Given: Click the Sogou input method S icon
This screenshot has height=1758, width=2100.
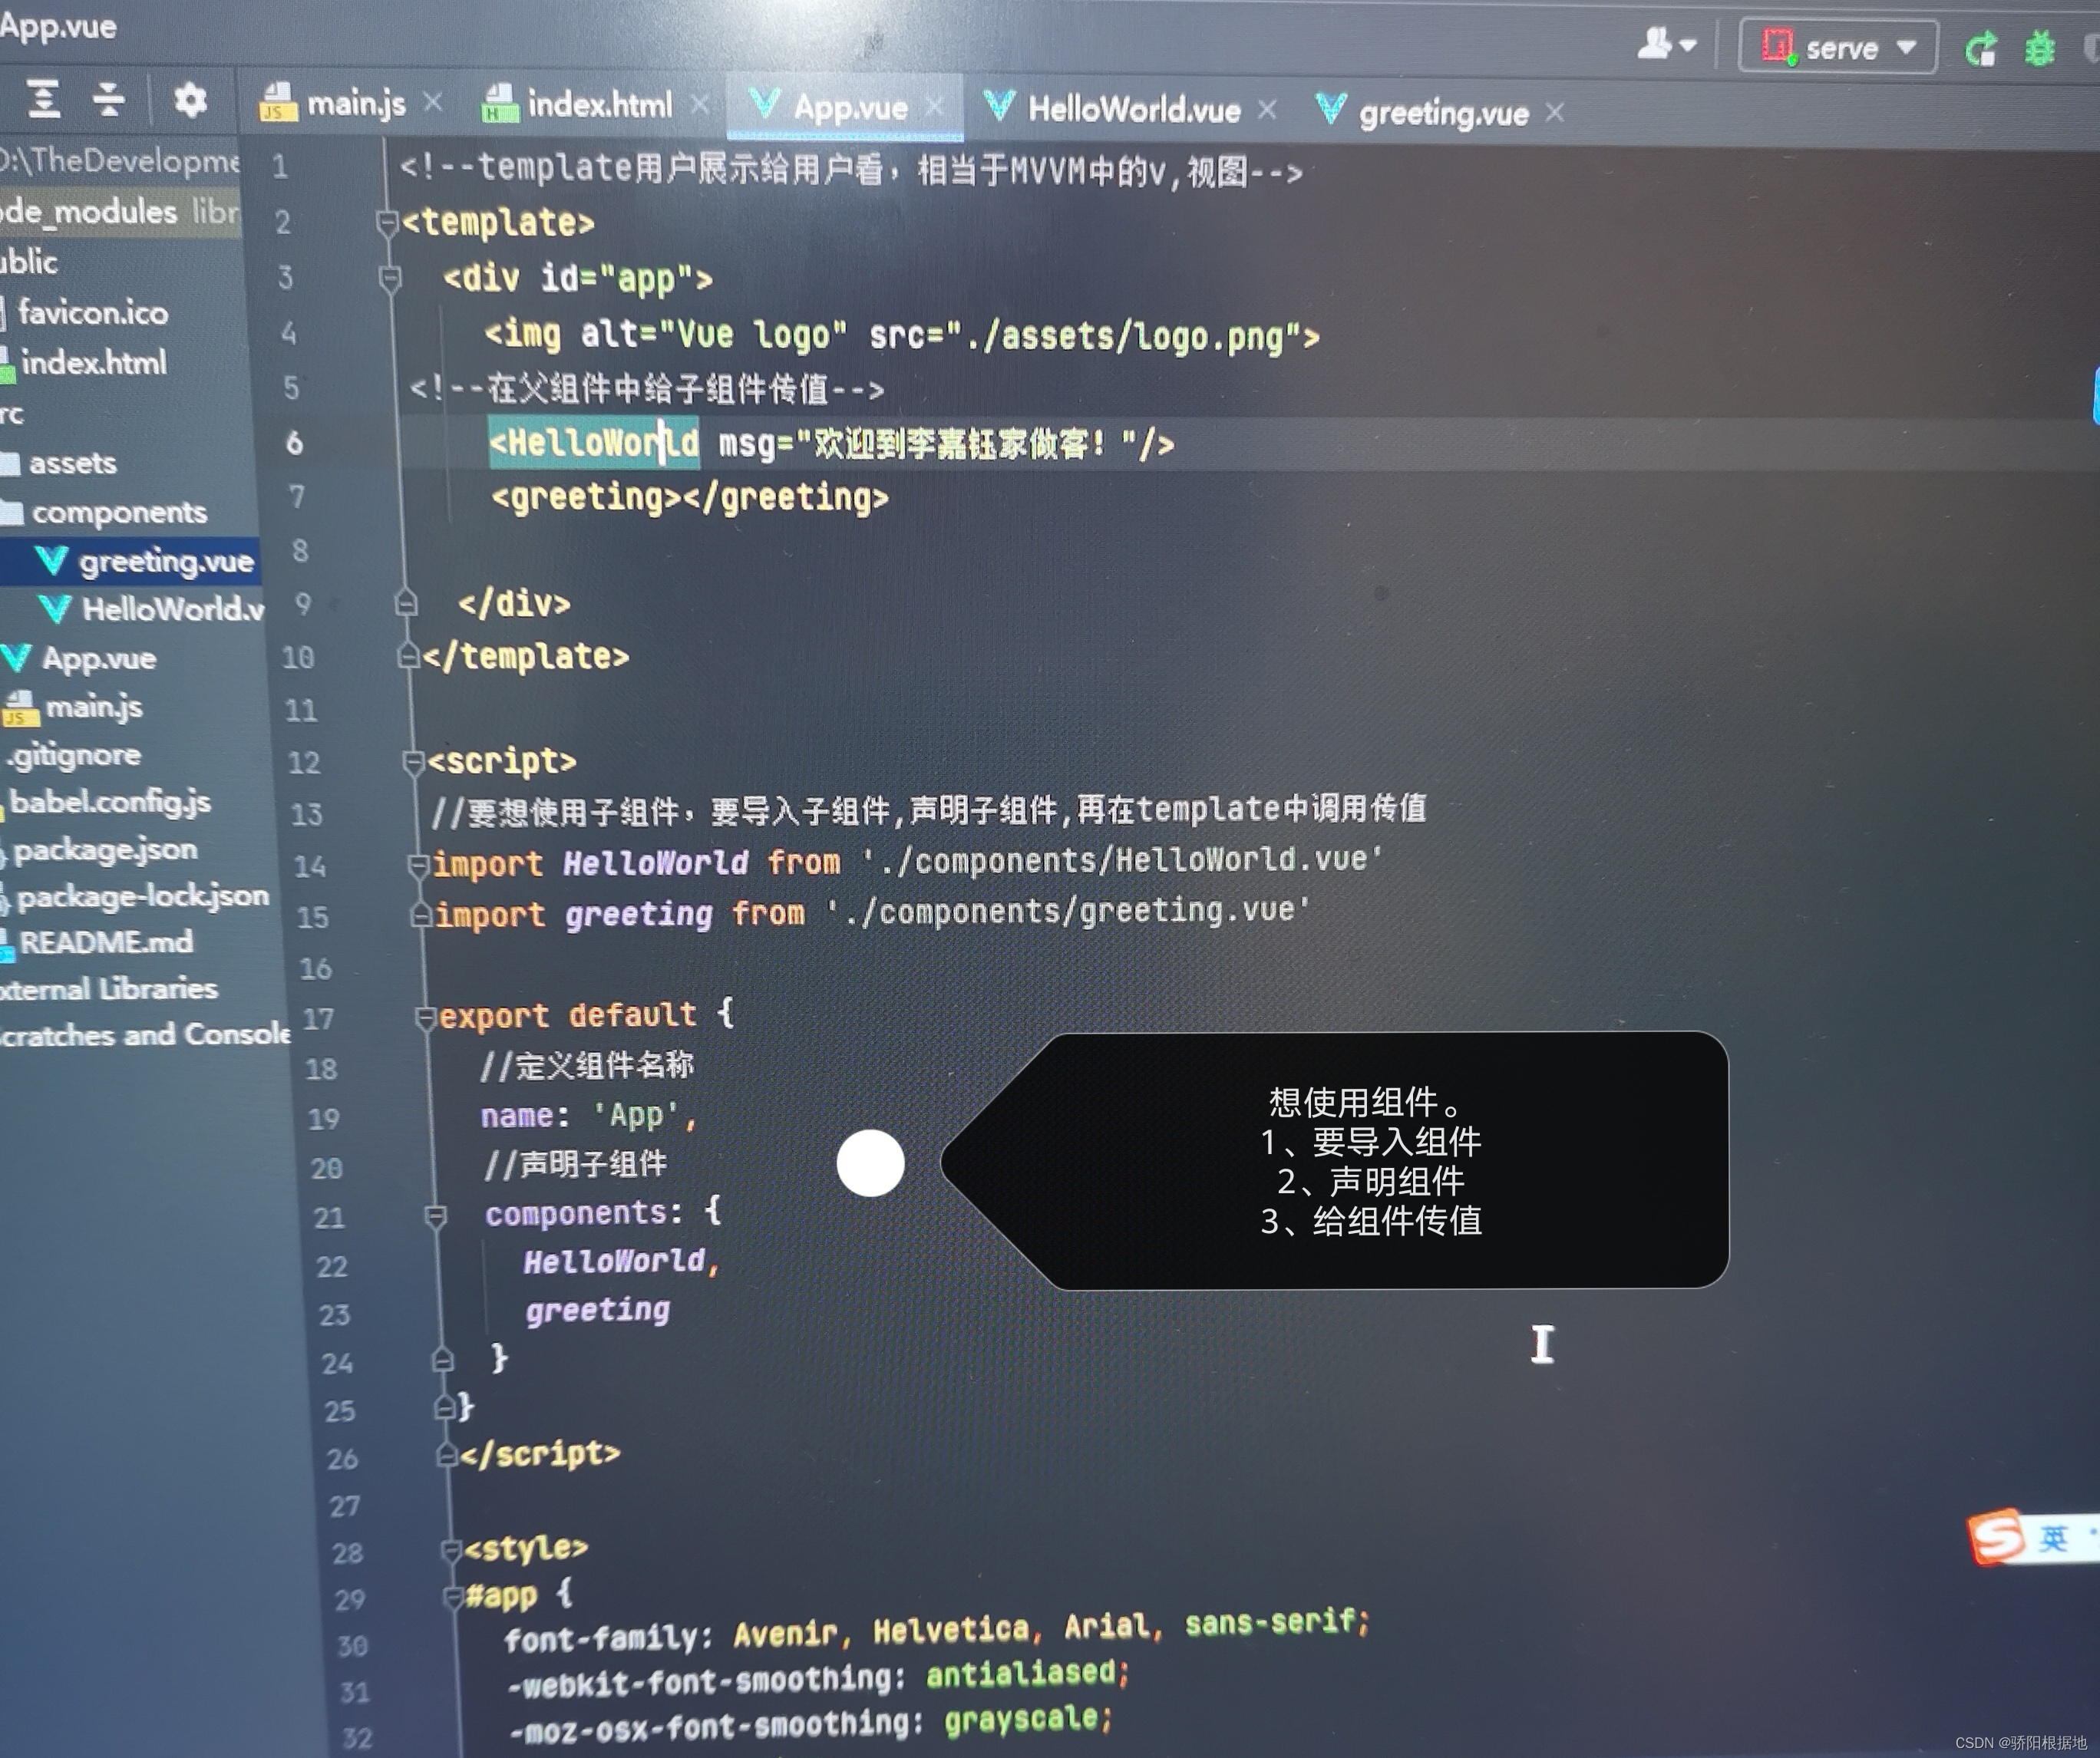Looking at the screenshot, I should (x=1996, y=1537).
